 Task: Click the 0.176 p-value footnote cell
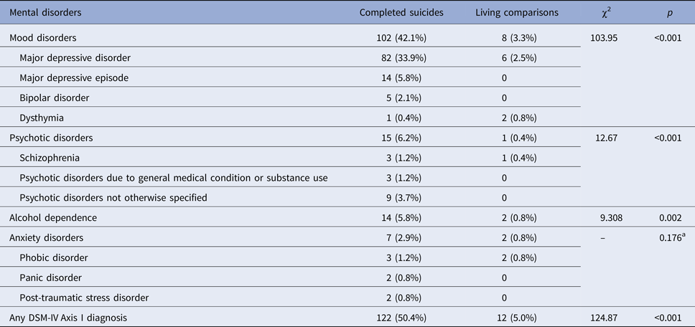[x=668, y=237]
